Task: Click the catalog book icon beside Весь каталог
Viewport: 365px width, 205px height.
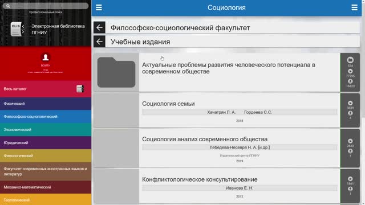Action: pyautogui.click(x=80, y=89)
